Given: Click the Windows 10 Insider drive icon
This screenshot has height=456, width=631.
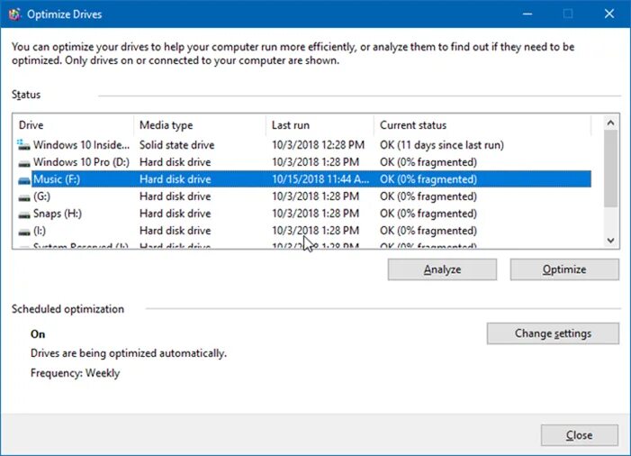Looking at the screenshot, I should [23, 145].
